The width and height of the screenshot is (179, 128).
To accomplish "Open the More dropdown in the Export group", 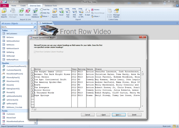I will coord(96,17).
